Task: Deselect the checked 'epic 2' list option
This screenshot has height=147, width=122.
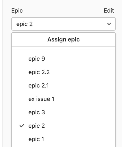Action: coord(63,126)
